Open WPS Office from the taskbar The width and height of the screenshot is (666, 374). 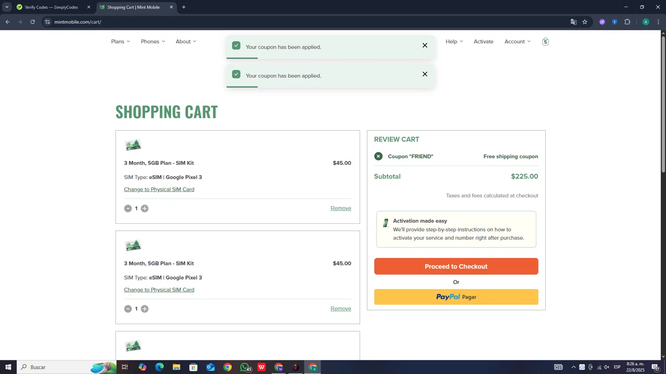click(262, 367)
